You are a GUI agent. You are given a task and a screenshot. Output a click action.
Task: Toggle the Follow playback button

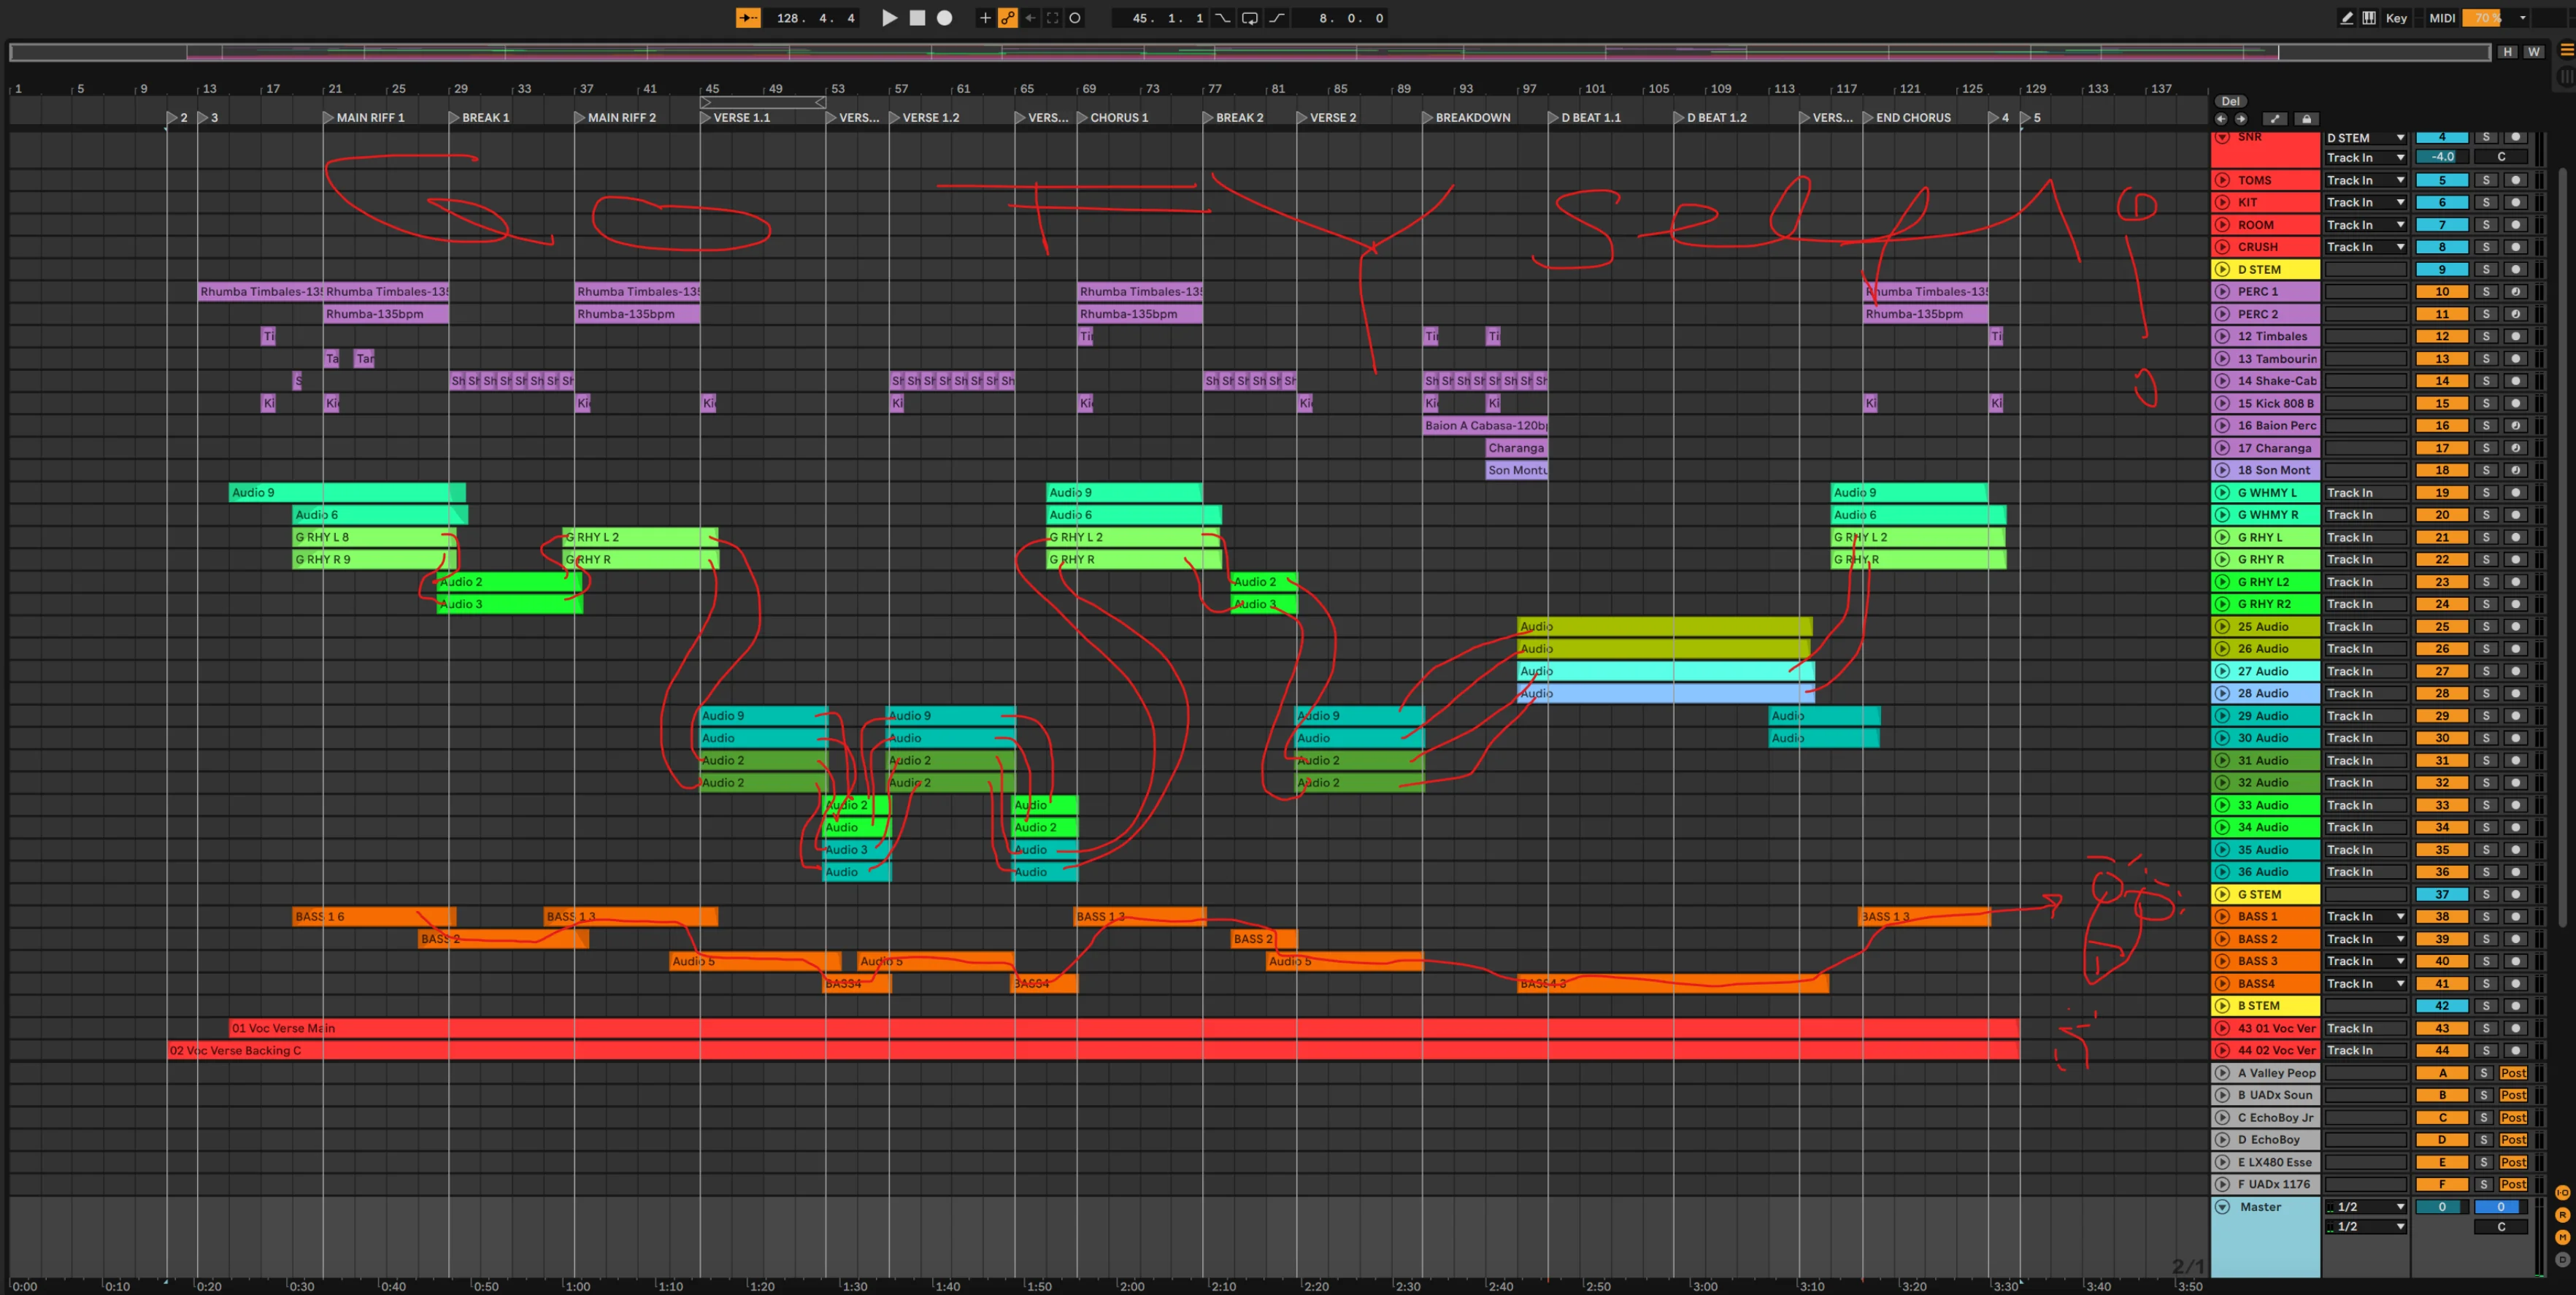coord(748,18)
